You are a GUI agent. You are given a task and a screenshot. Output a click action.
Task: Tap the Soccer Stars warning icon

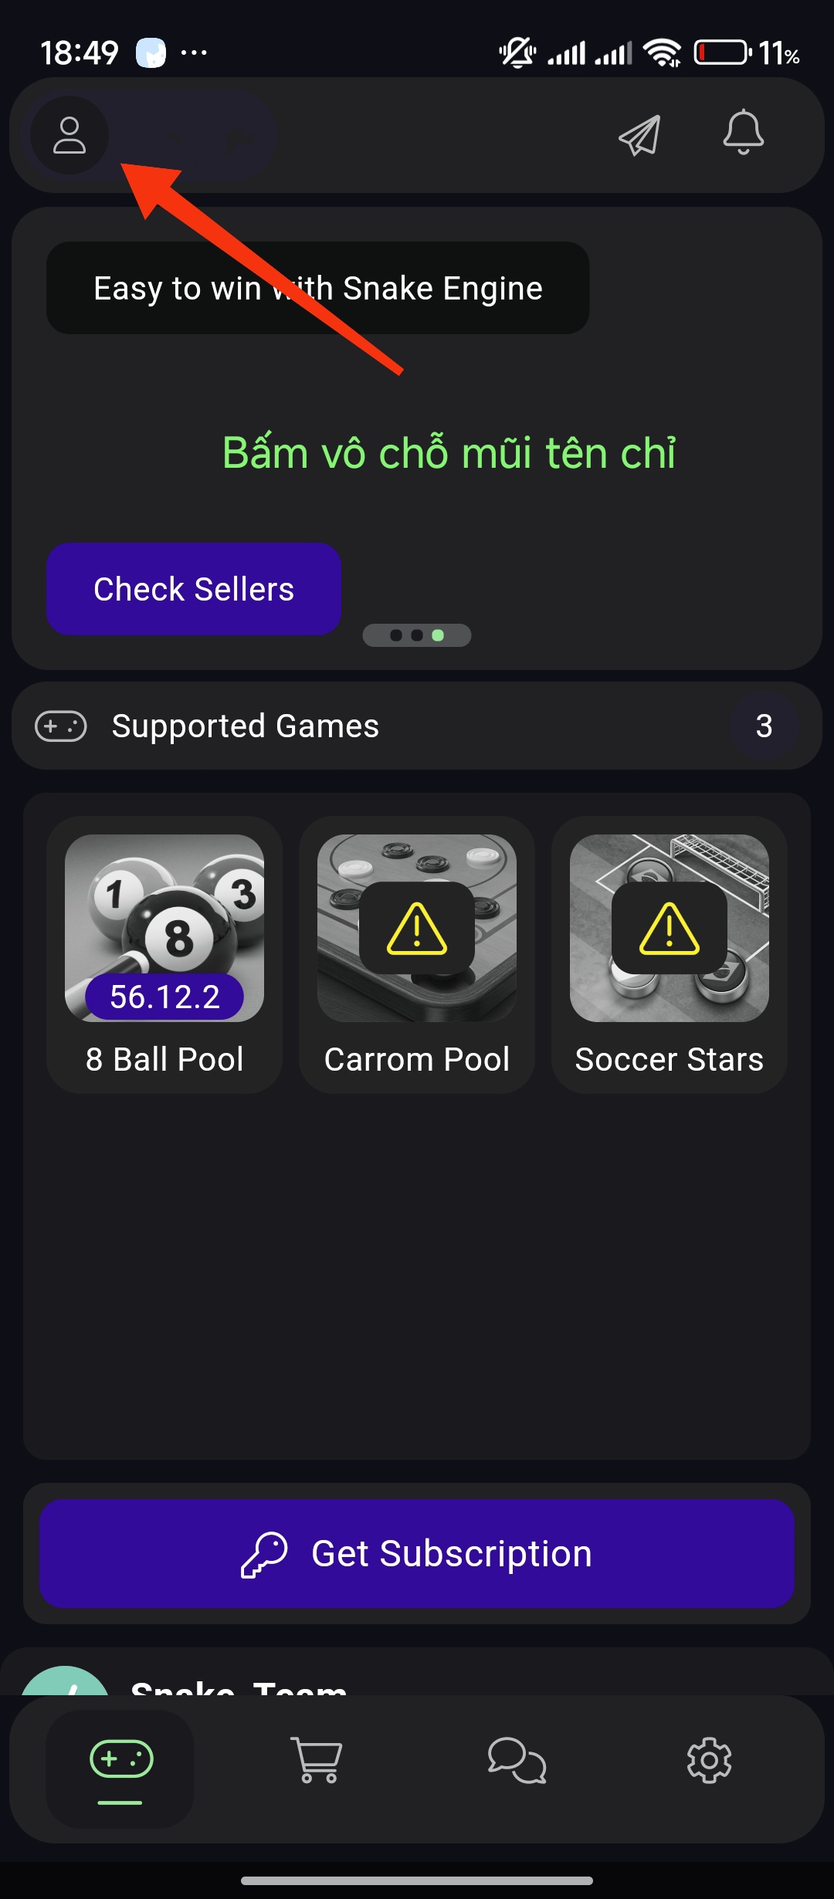pyautogui.click(x=670, y=929)
